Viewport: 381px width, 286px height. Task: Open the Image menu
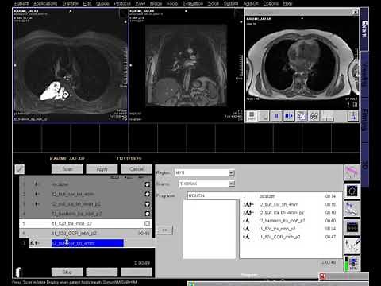pos(156,3)
